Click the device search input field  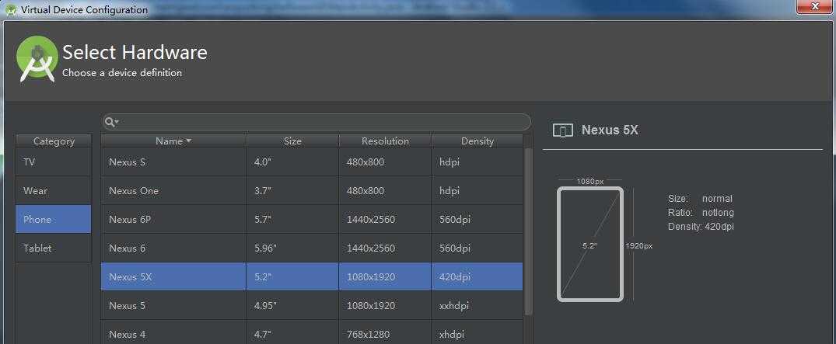tap(317, 122)
